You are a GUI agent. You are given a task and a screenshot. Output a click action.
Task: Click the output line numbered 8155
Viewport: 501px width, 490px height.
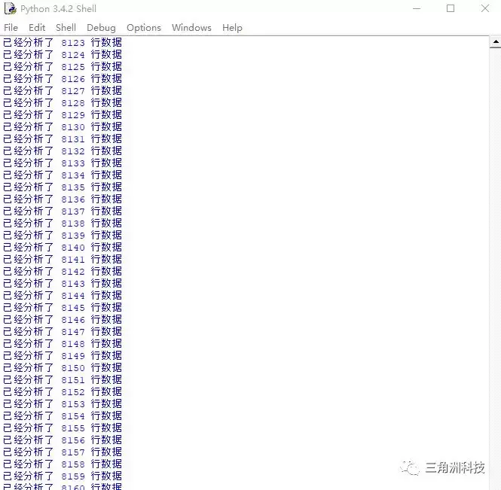point(63,428)
